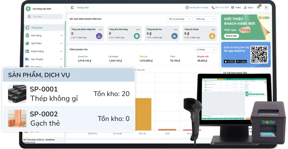Click the orange icon in Tổng lợi nhuận card

coord(212,36)
